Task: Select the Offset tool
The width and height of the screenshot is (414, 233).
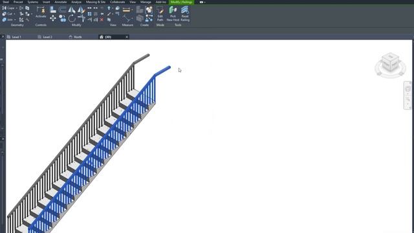Action: (x=63, y=10)
